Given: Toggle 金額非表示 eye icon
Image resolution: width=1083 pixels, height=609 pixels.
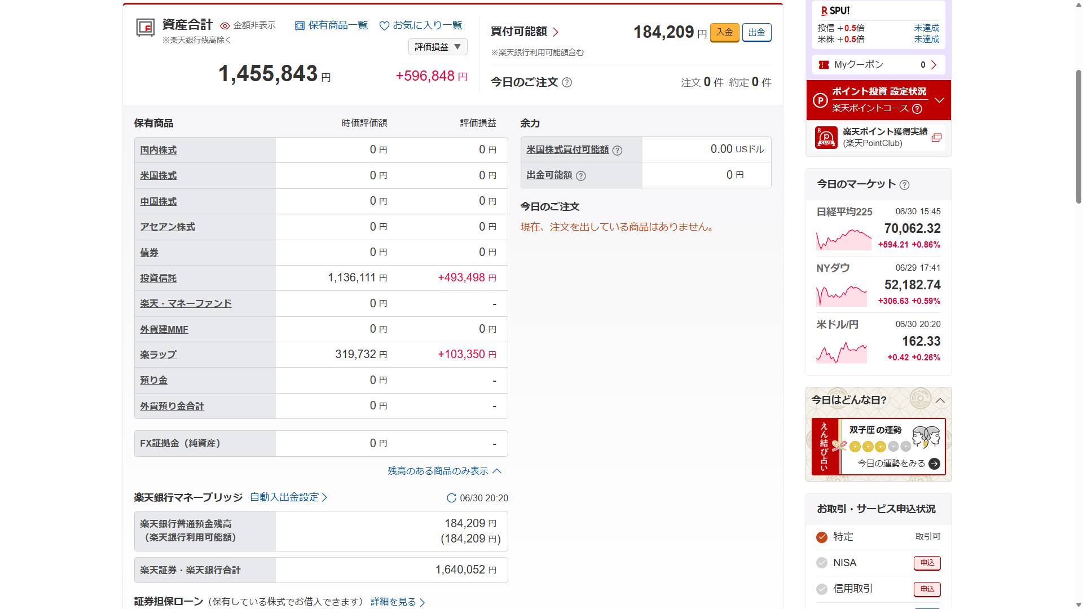Looking at the screenshot, I should click(x=224, y=26).
